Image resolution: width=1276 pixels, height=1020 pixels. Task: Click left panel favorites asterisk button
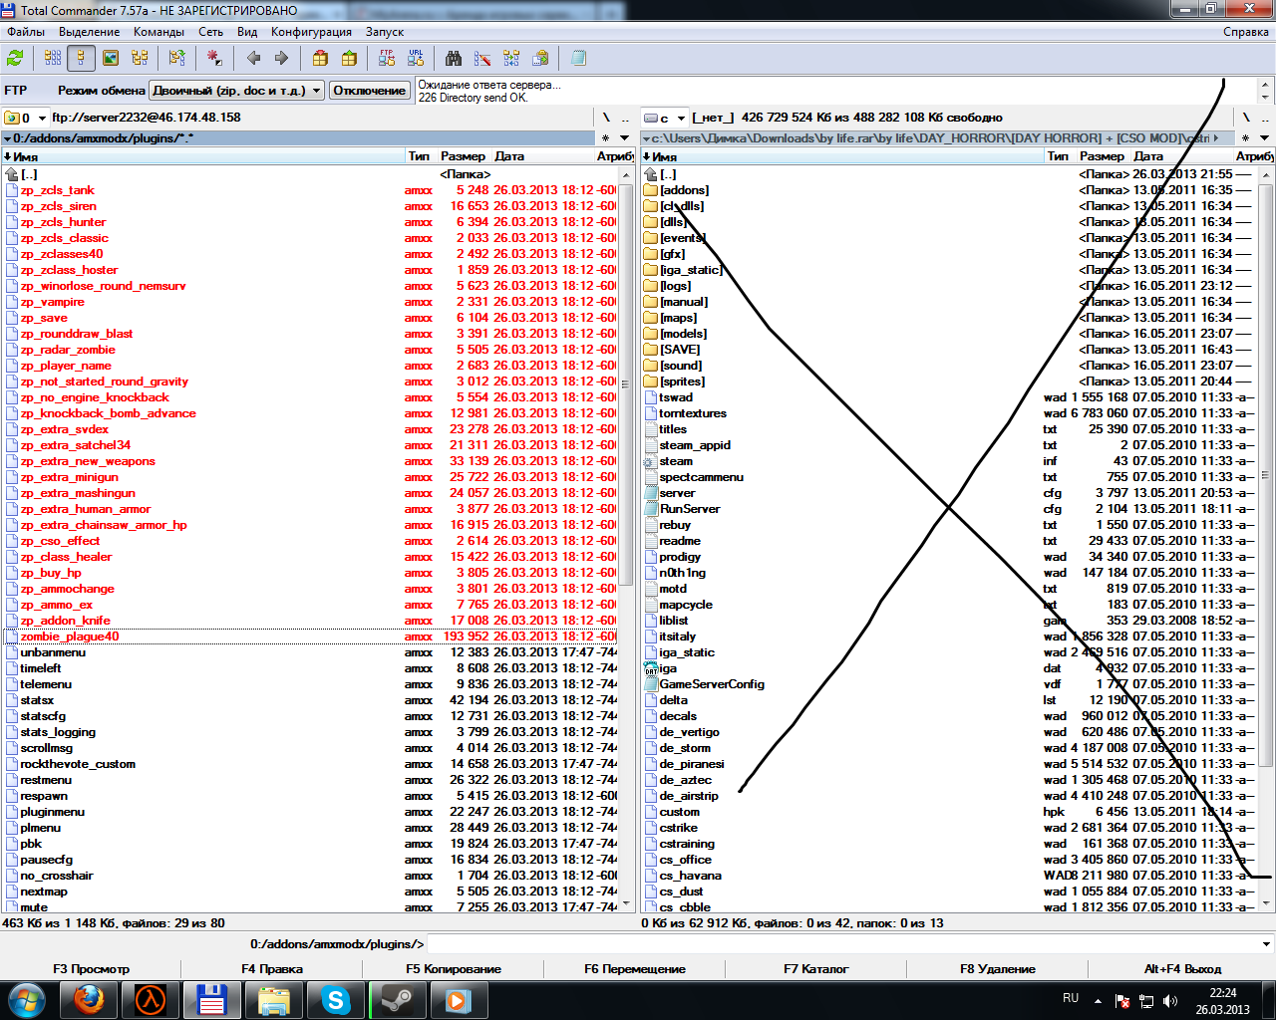coord(606,138)
